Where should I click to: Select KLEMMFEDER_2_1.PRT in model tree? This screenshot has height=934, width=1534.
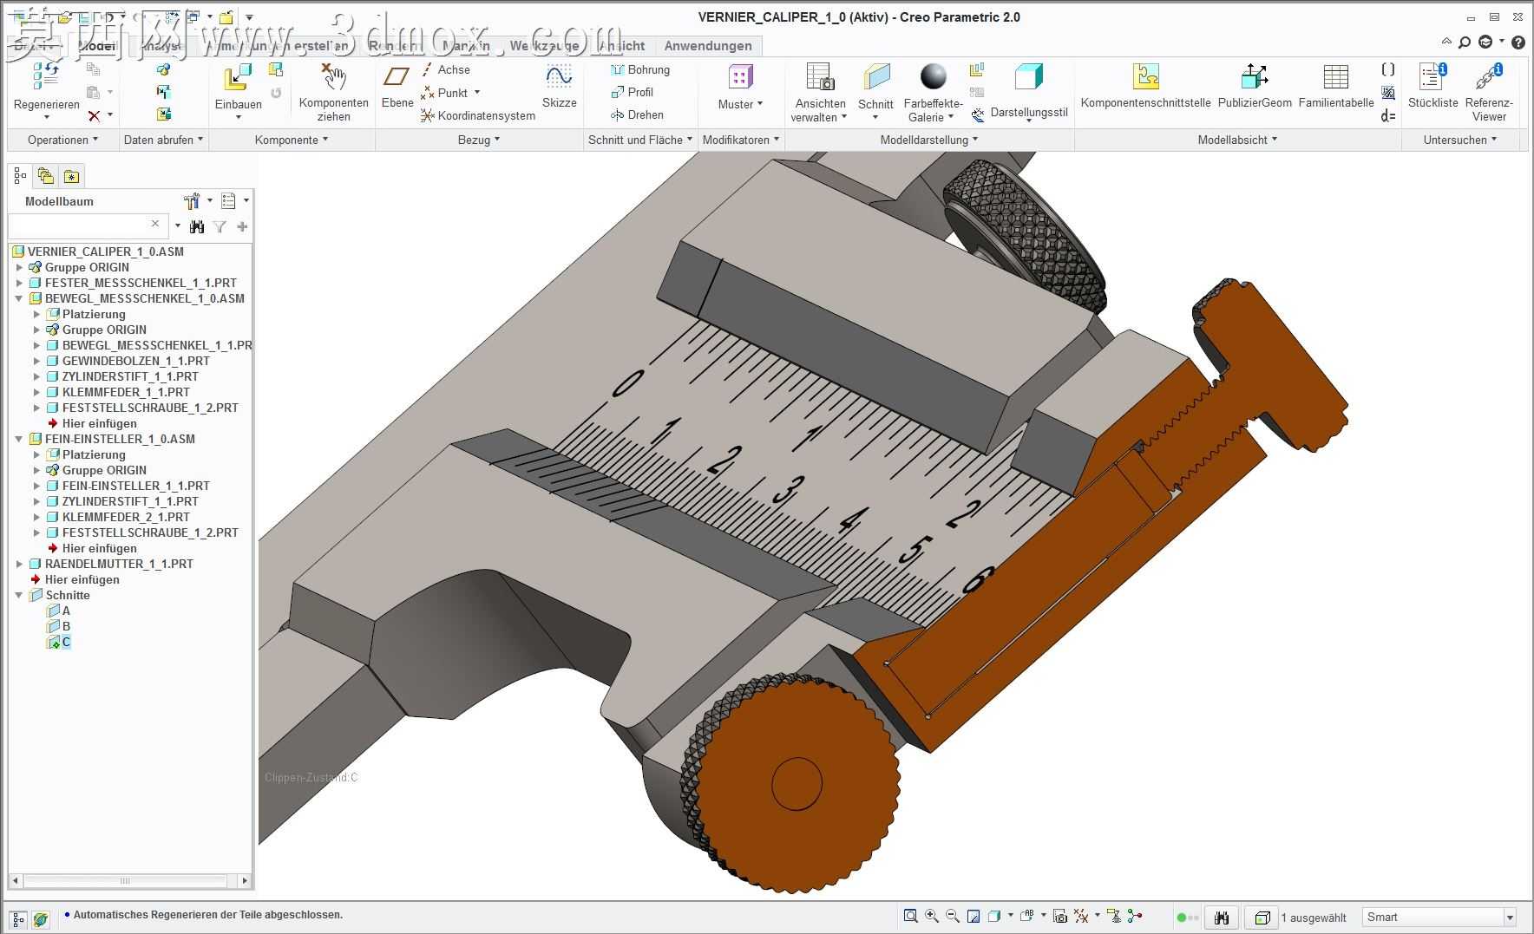[x=117, y=517]
